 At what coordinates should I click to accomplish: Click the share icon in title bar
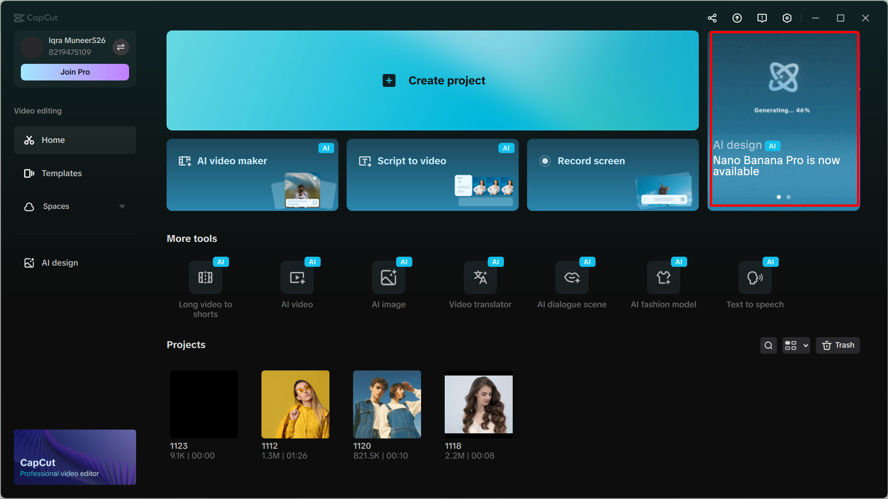(712, 18)
